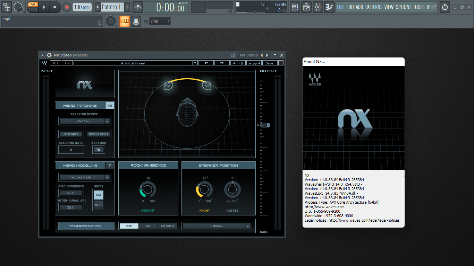Open the ADD menu

tap(359, 7)
